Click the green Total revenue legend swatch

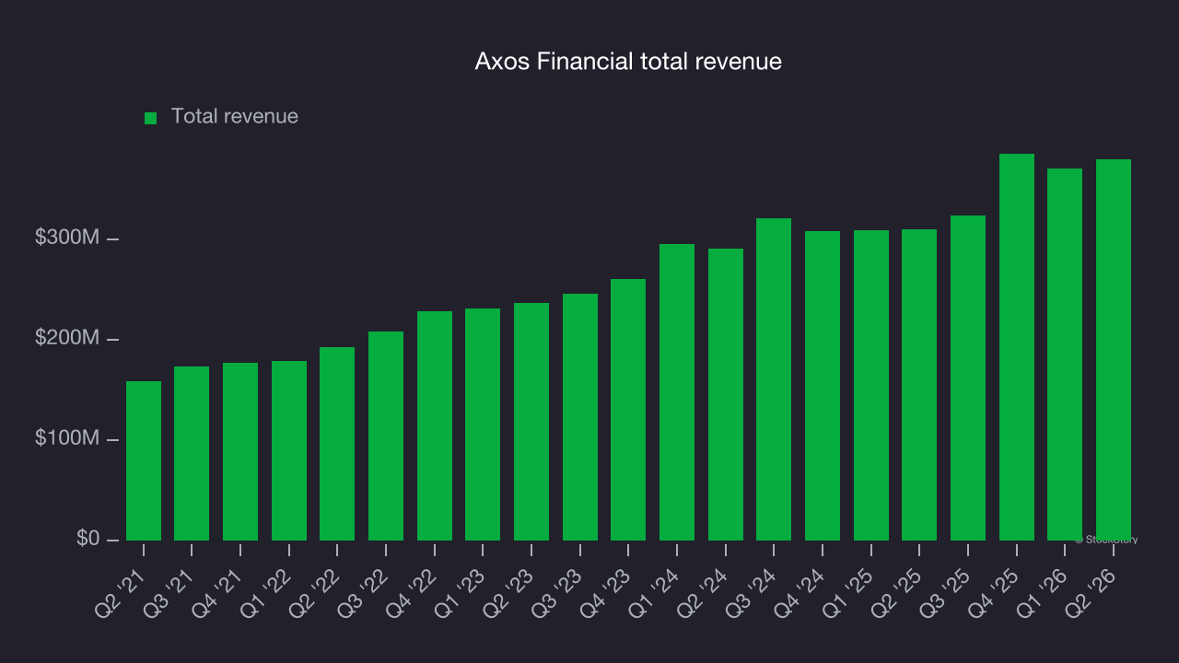[x=151, y=118]
